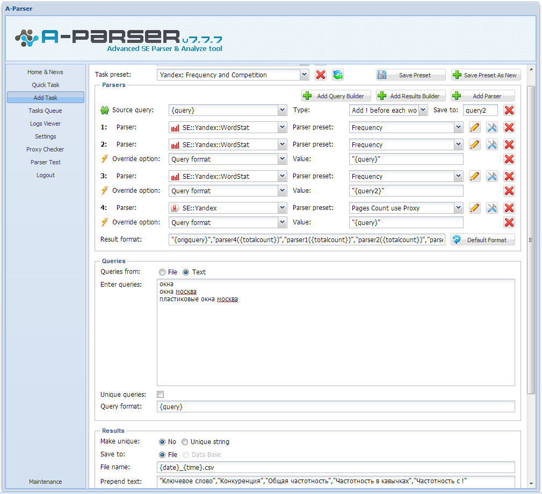Image resolution: width=542 pixels, height=494 pixels.
Task: Delete parser 3 row
Action: (x=509, y=176)
